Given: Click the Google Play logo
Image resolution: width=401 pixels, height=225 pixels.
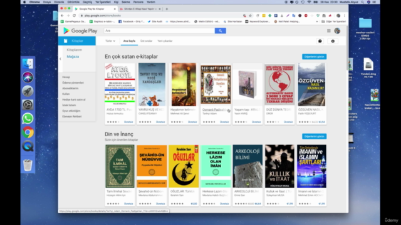Looking at the screenshot, I should [80, 31].
